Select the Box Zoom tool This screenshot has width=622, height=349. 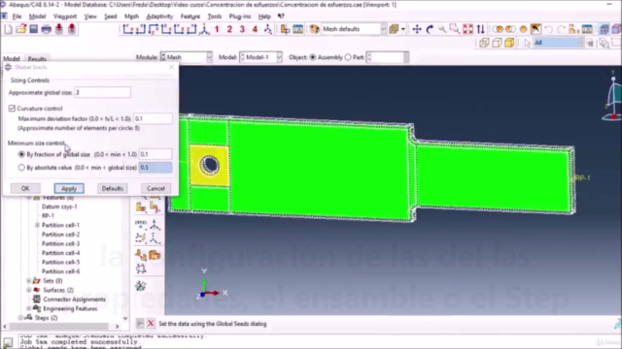(x=455, y=29)
